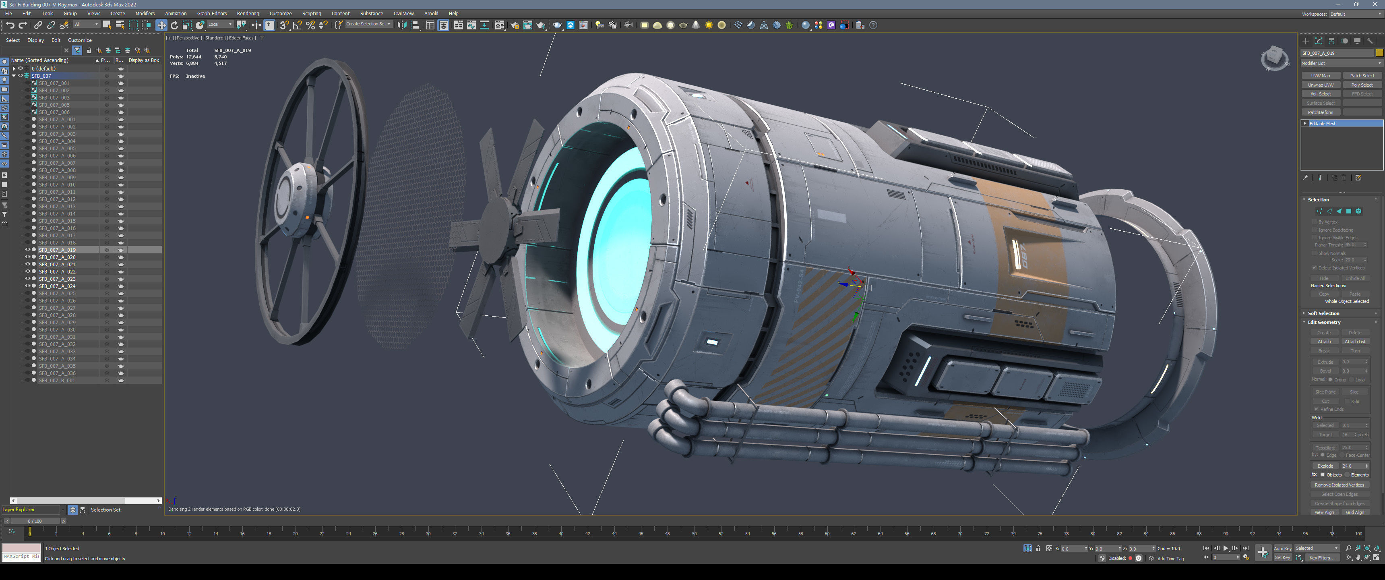Click the Zoom Extents Selected navigation icon
The width and height of the screenshot is (1385, 580).
pos(1367,548)
